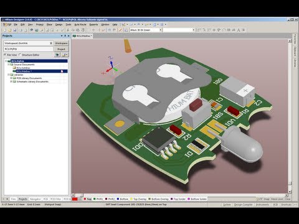
Task: Click the Top Overlay yellow color swatch
Action: point(131,199)
